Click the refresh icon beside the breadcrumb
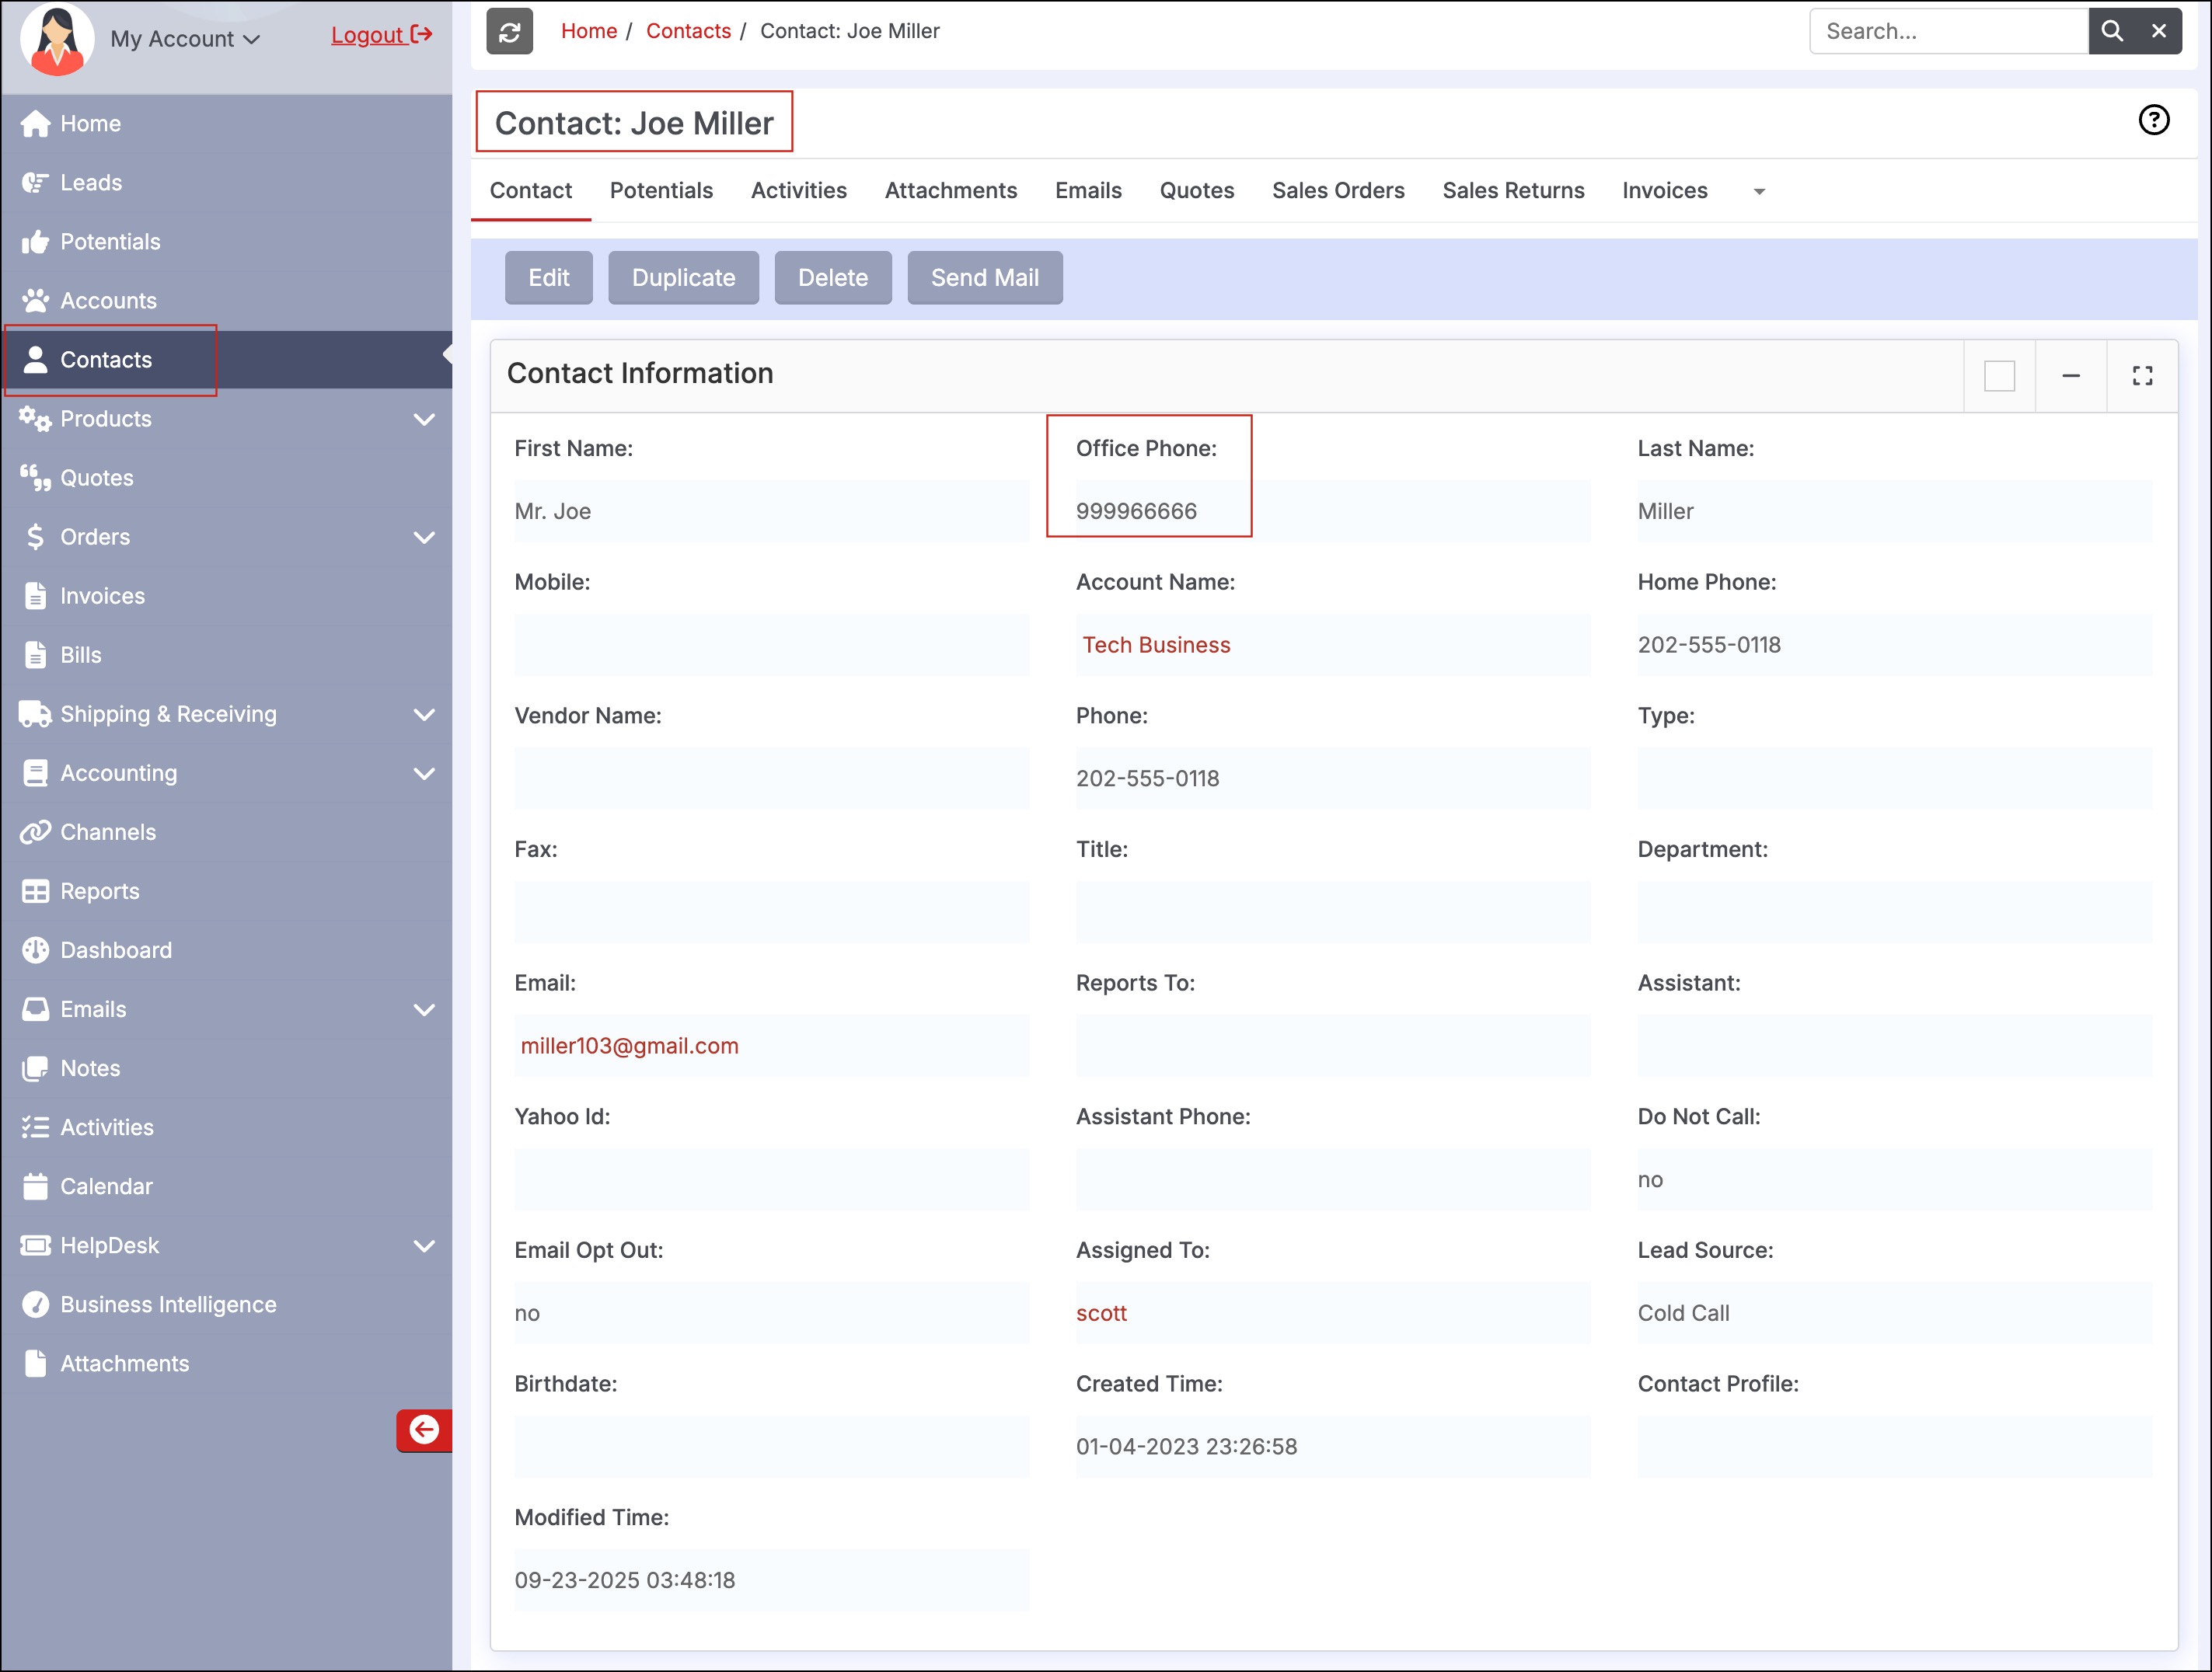The image size is (2212, 1672). [x=509, y=32]
